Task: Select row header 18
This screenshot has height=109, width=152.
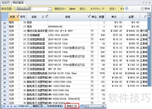Action: 5,31
